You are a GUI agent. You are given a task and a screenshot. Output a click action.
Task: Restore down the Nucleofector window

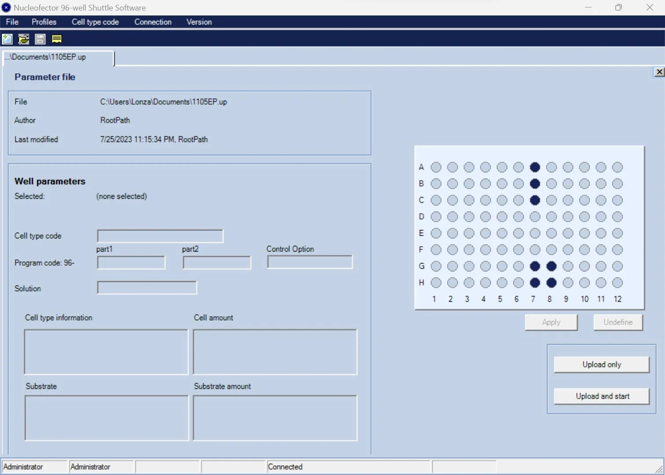618,7
